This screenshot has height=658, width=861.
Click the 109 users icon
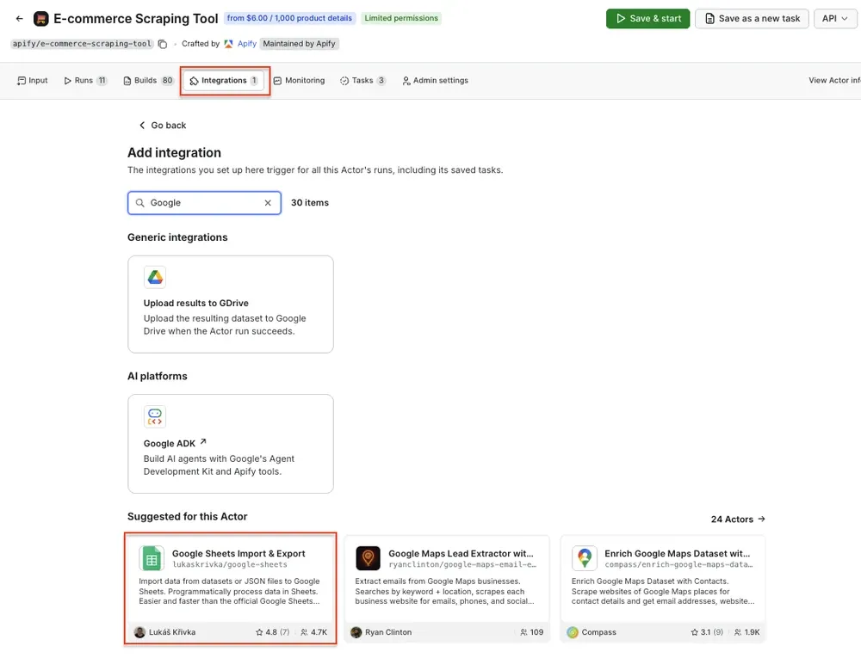click(523, 632)
